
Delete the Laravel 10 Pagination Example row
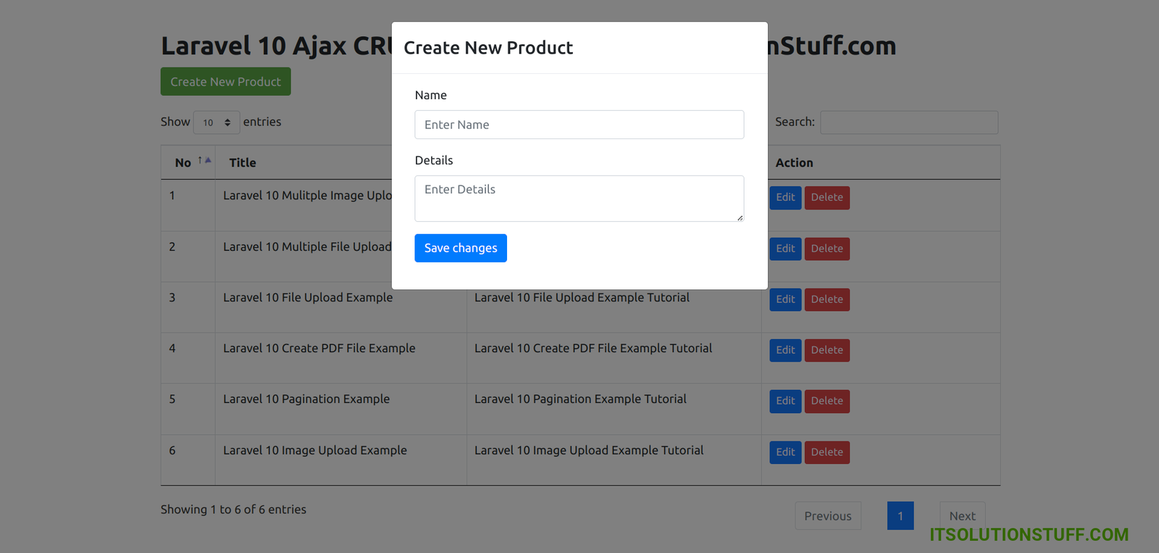827,401
